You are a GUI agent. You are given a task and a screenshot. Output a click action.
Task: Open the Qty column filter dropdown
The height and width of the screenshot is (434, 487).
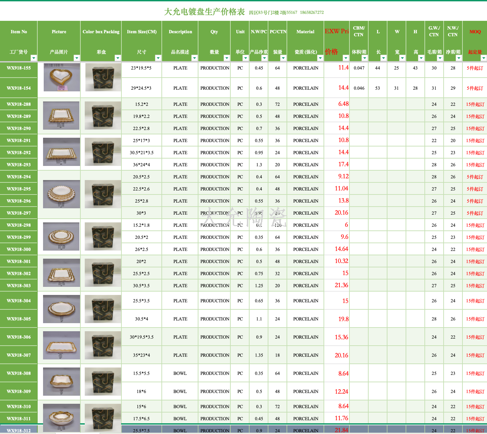pyautogui.click(x=227, y=58)
